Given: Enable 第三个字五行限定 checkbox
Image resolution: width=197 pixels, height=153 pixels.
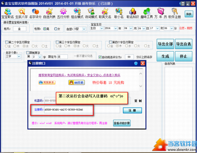Looking at the screenshot, I should [x=57, y=42].
